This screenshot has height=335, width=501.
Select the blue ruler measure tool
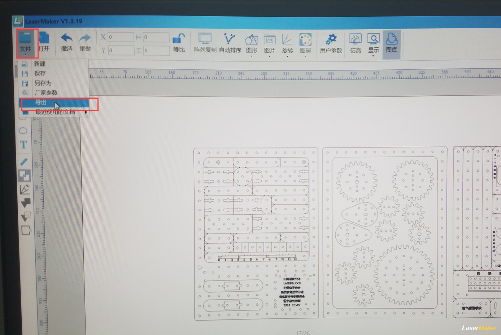tap(24, 162)
